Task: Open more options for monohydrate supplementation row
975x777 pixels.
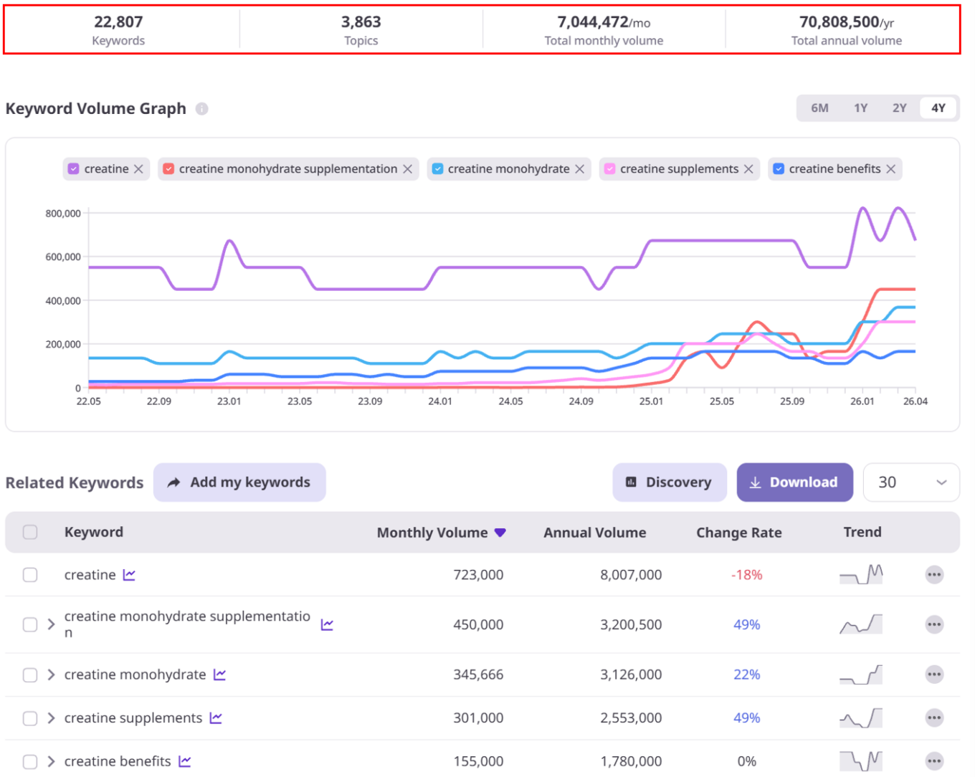Action: 934,624
